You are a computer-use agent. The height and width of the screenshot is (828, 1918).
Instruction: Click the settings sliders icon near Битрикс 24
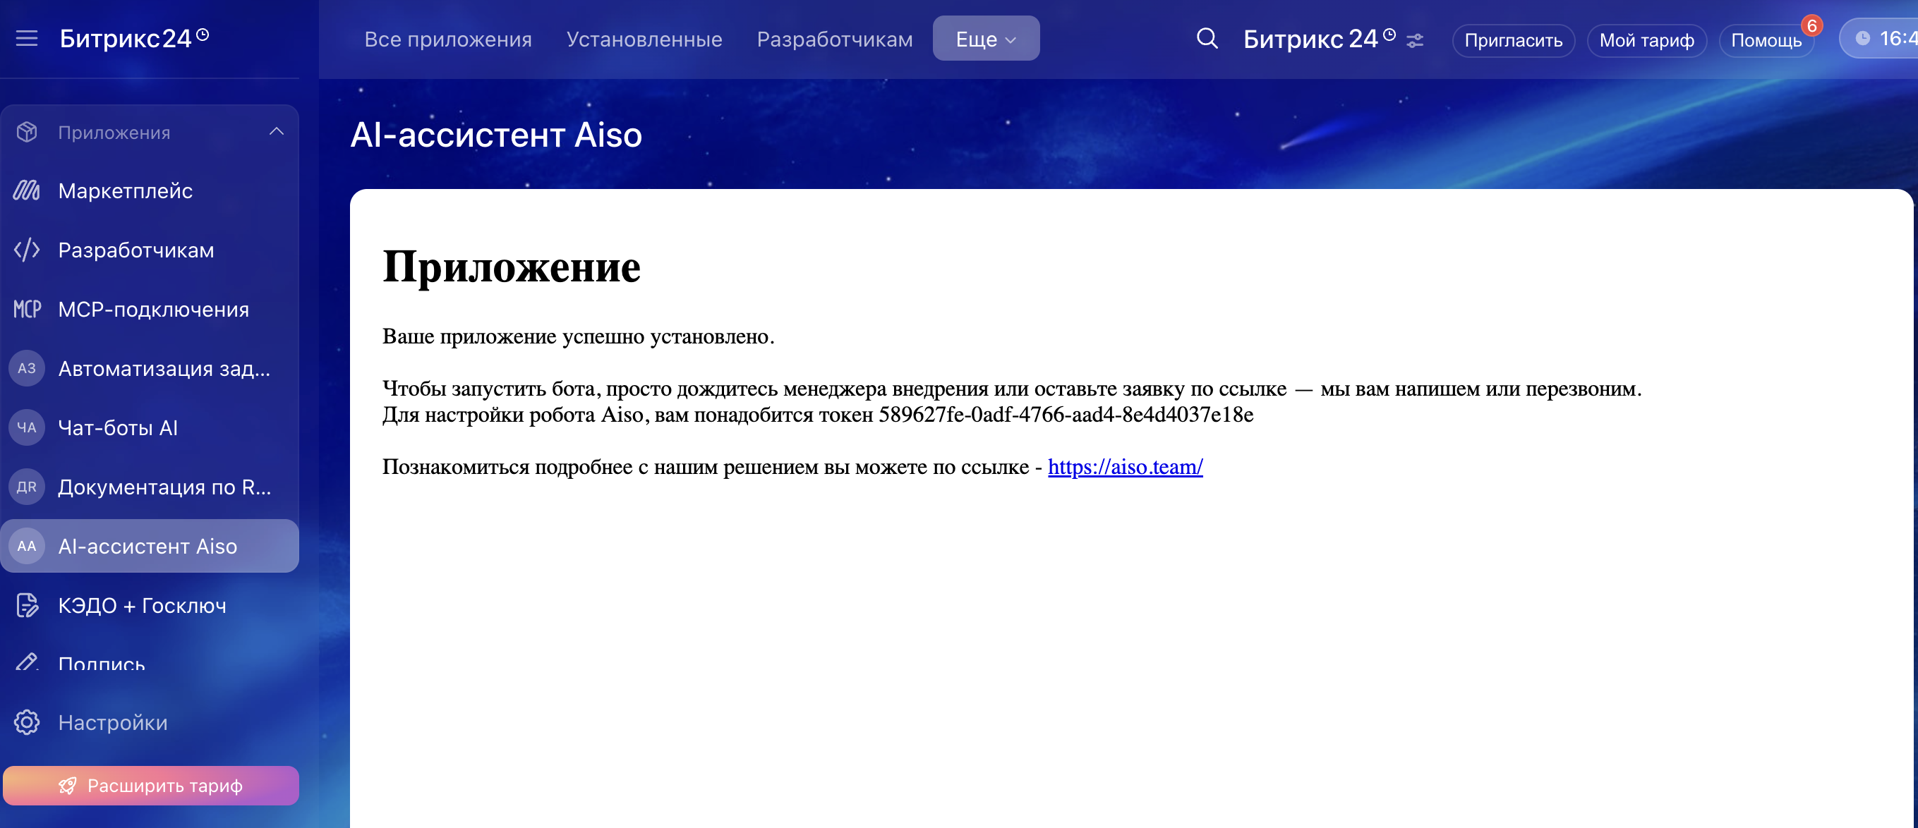click(x=1415, y=41)
